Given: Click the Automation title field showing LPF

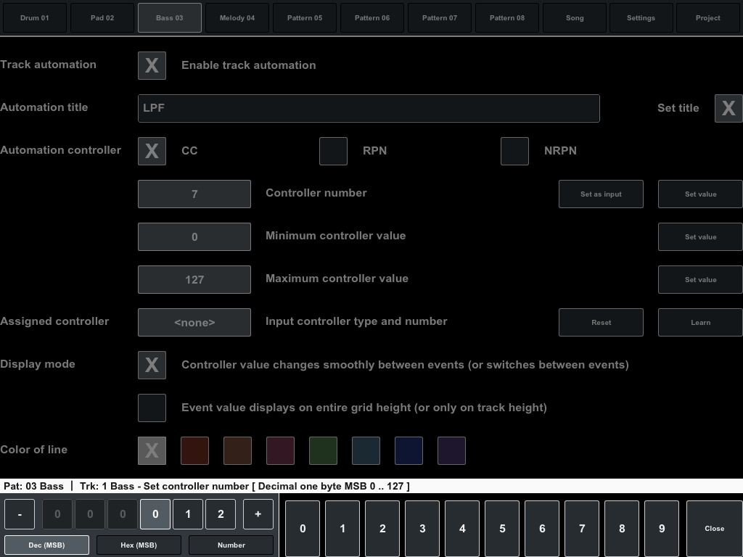Looking at the screenshot, I should point(369,108).
